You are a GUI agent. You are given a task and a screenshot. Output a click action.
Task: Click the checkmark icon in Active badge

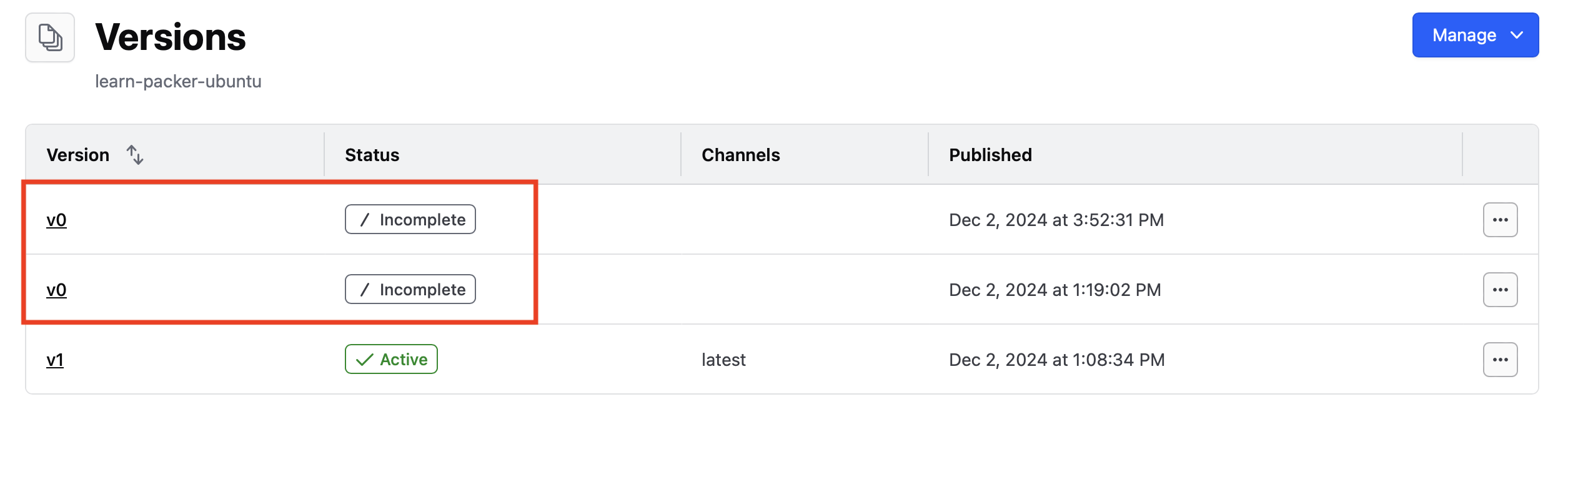click(364, 360)
